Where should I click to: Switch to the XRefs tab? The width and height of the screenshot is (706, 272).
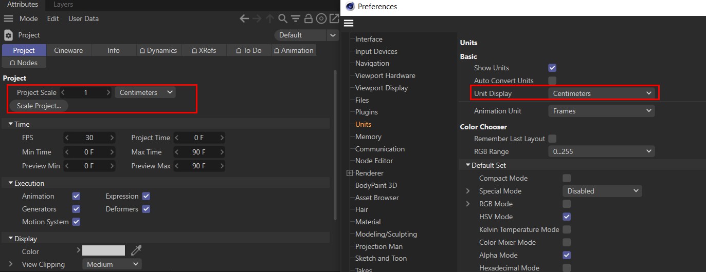click(x=204, y=50)
